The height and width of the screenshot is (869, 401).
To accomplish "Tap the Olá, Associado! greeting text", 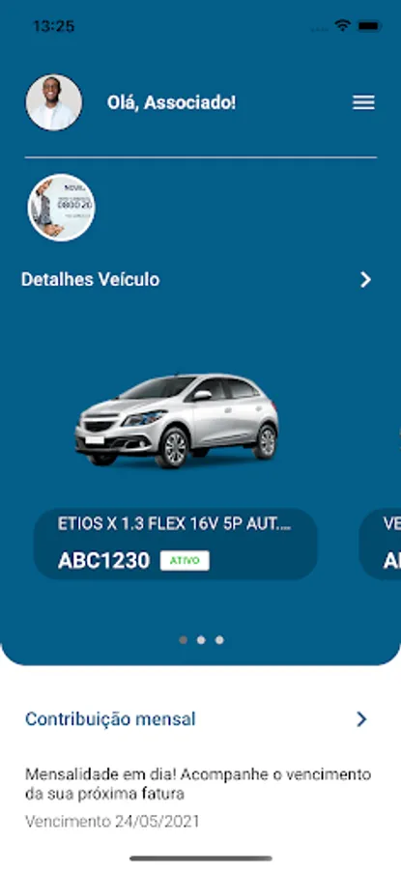I will 171,102.
